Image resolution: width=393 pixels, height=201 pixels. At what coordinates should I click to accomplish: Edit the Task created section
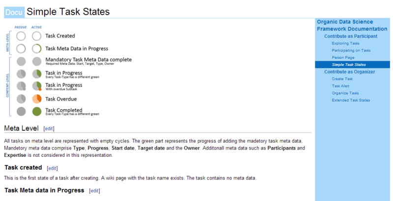[x=53, y=168]
